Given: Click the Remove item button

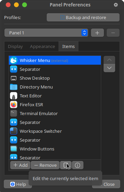Looking at the screenshot, I should pos(45,165).
